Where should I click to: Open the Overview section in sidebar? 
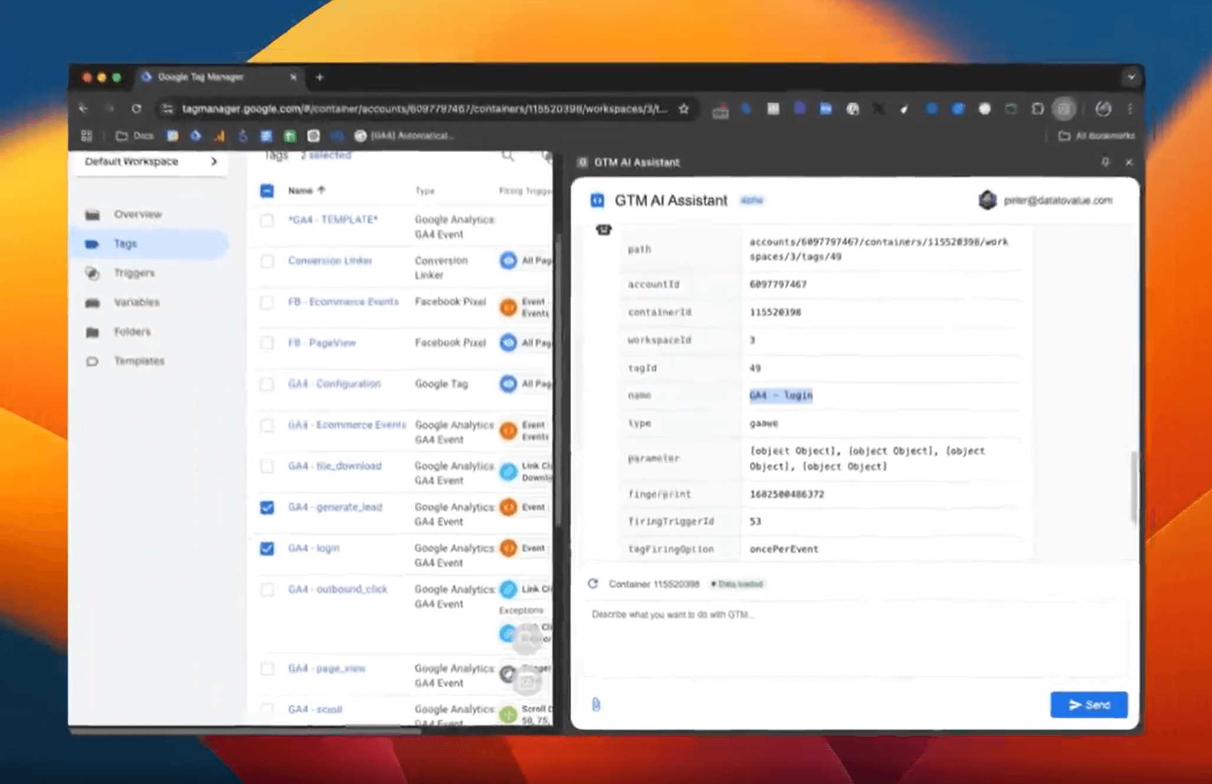[x=137, y=214]
